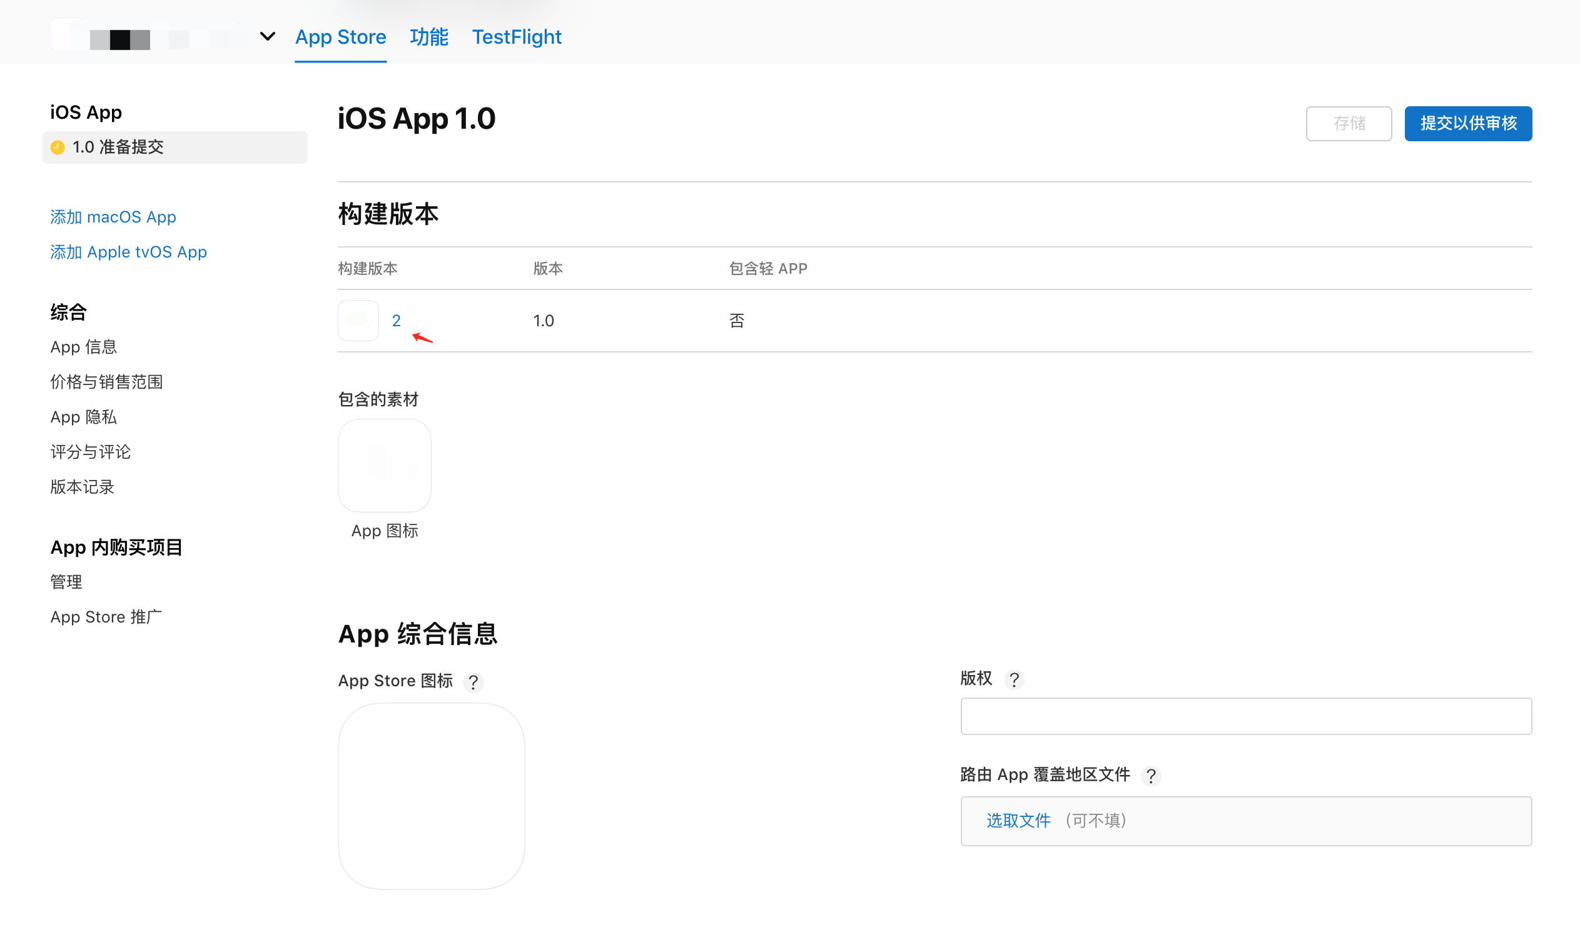Click the yellow status dot beside 1.0 准备提交

point(58,147)
